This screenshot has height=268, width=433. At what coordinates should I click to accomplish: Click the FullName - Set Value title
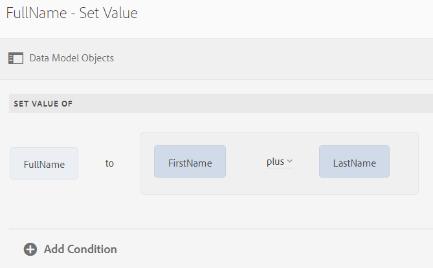click(x=71, y=13)
